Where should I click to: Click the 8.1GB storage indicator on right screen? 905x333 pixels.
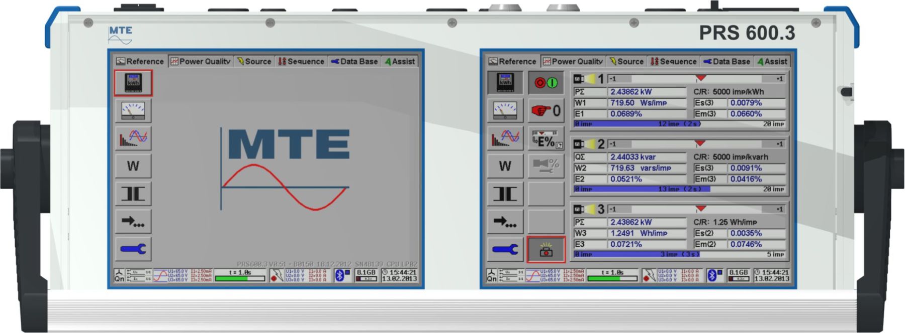[x=739, y=275]
